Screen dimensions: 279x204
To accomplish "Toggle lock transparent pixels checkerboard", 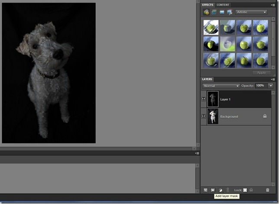I will (245, 190).
